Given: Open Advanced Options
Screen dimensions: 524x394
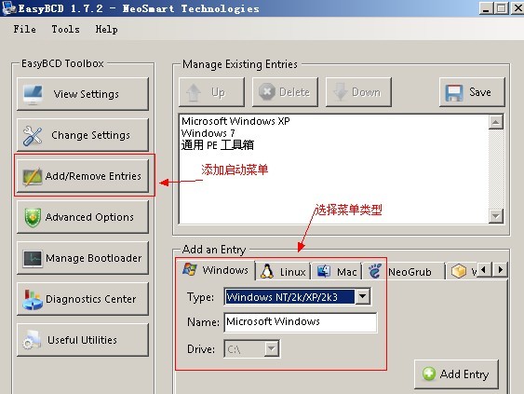Looking at the screenshot, I should click(83, 217).
